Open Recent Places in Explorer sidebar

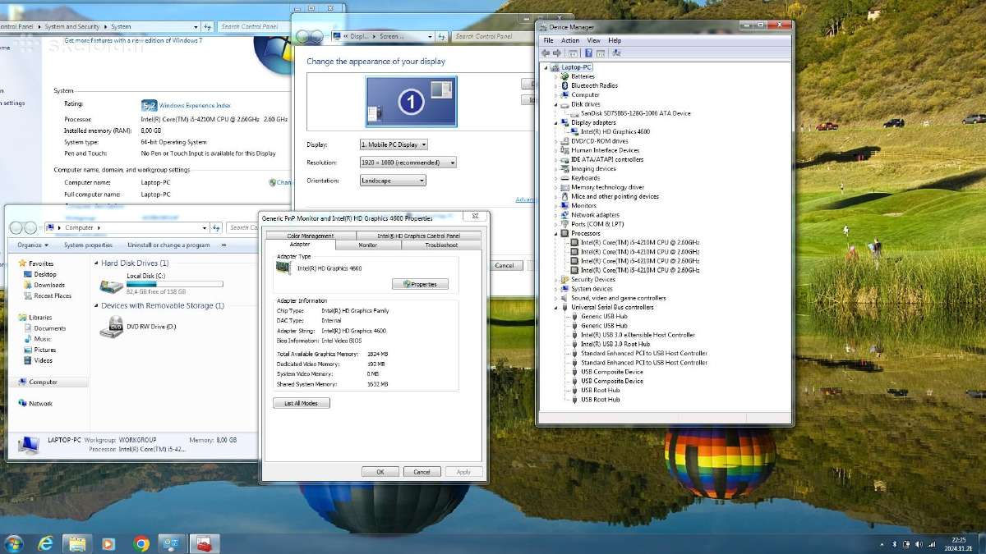tap(53, 295)
